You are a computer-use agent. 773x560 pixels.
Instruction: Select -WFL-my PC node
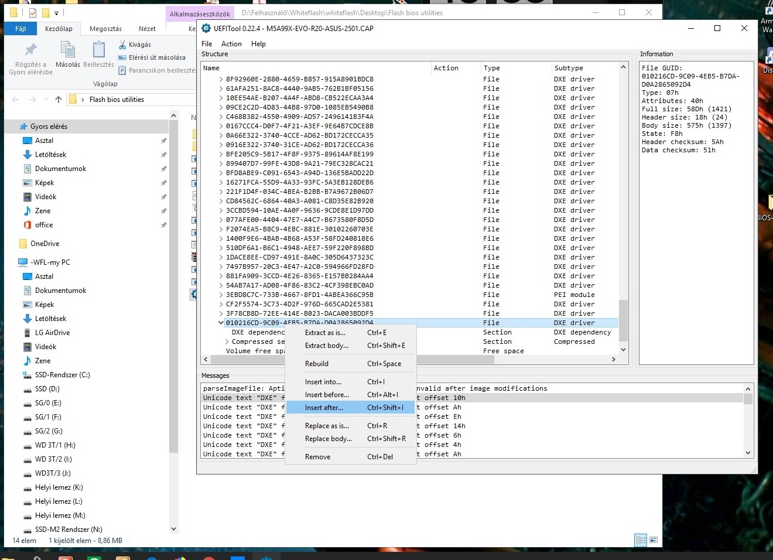tap(50, 262)
